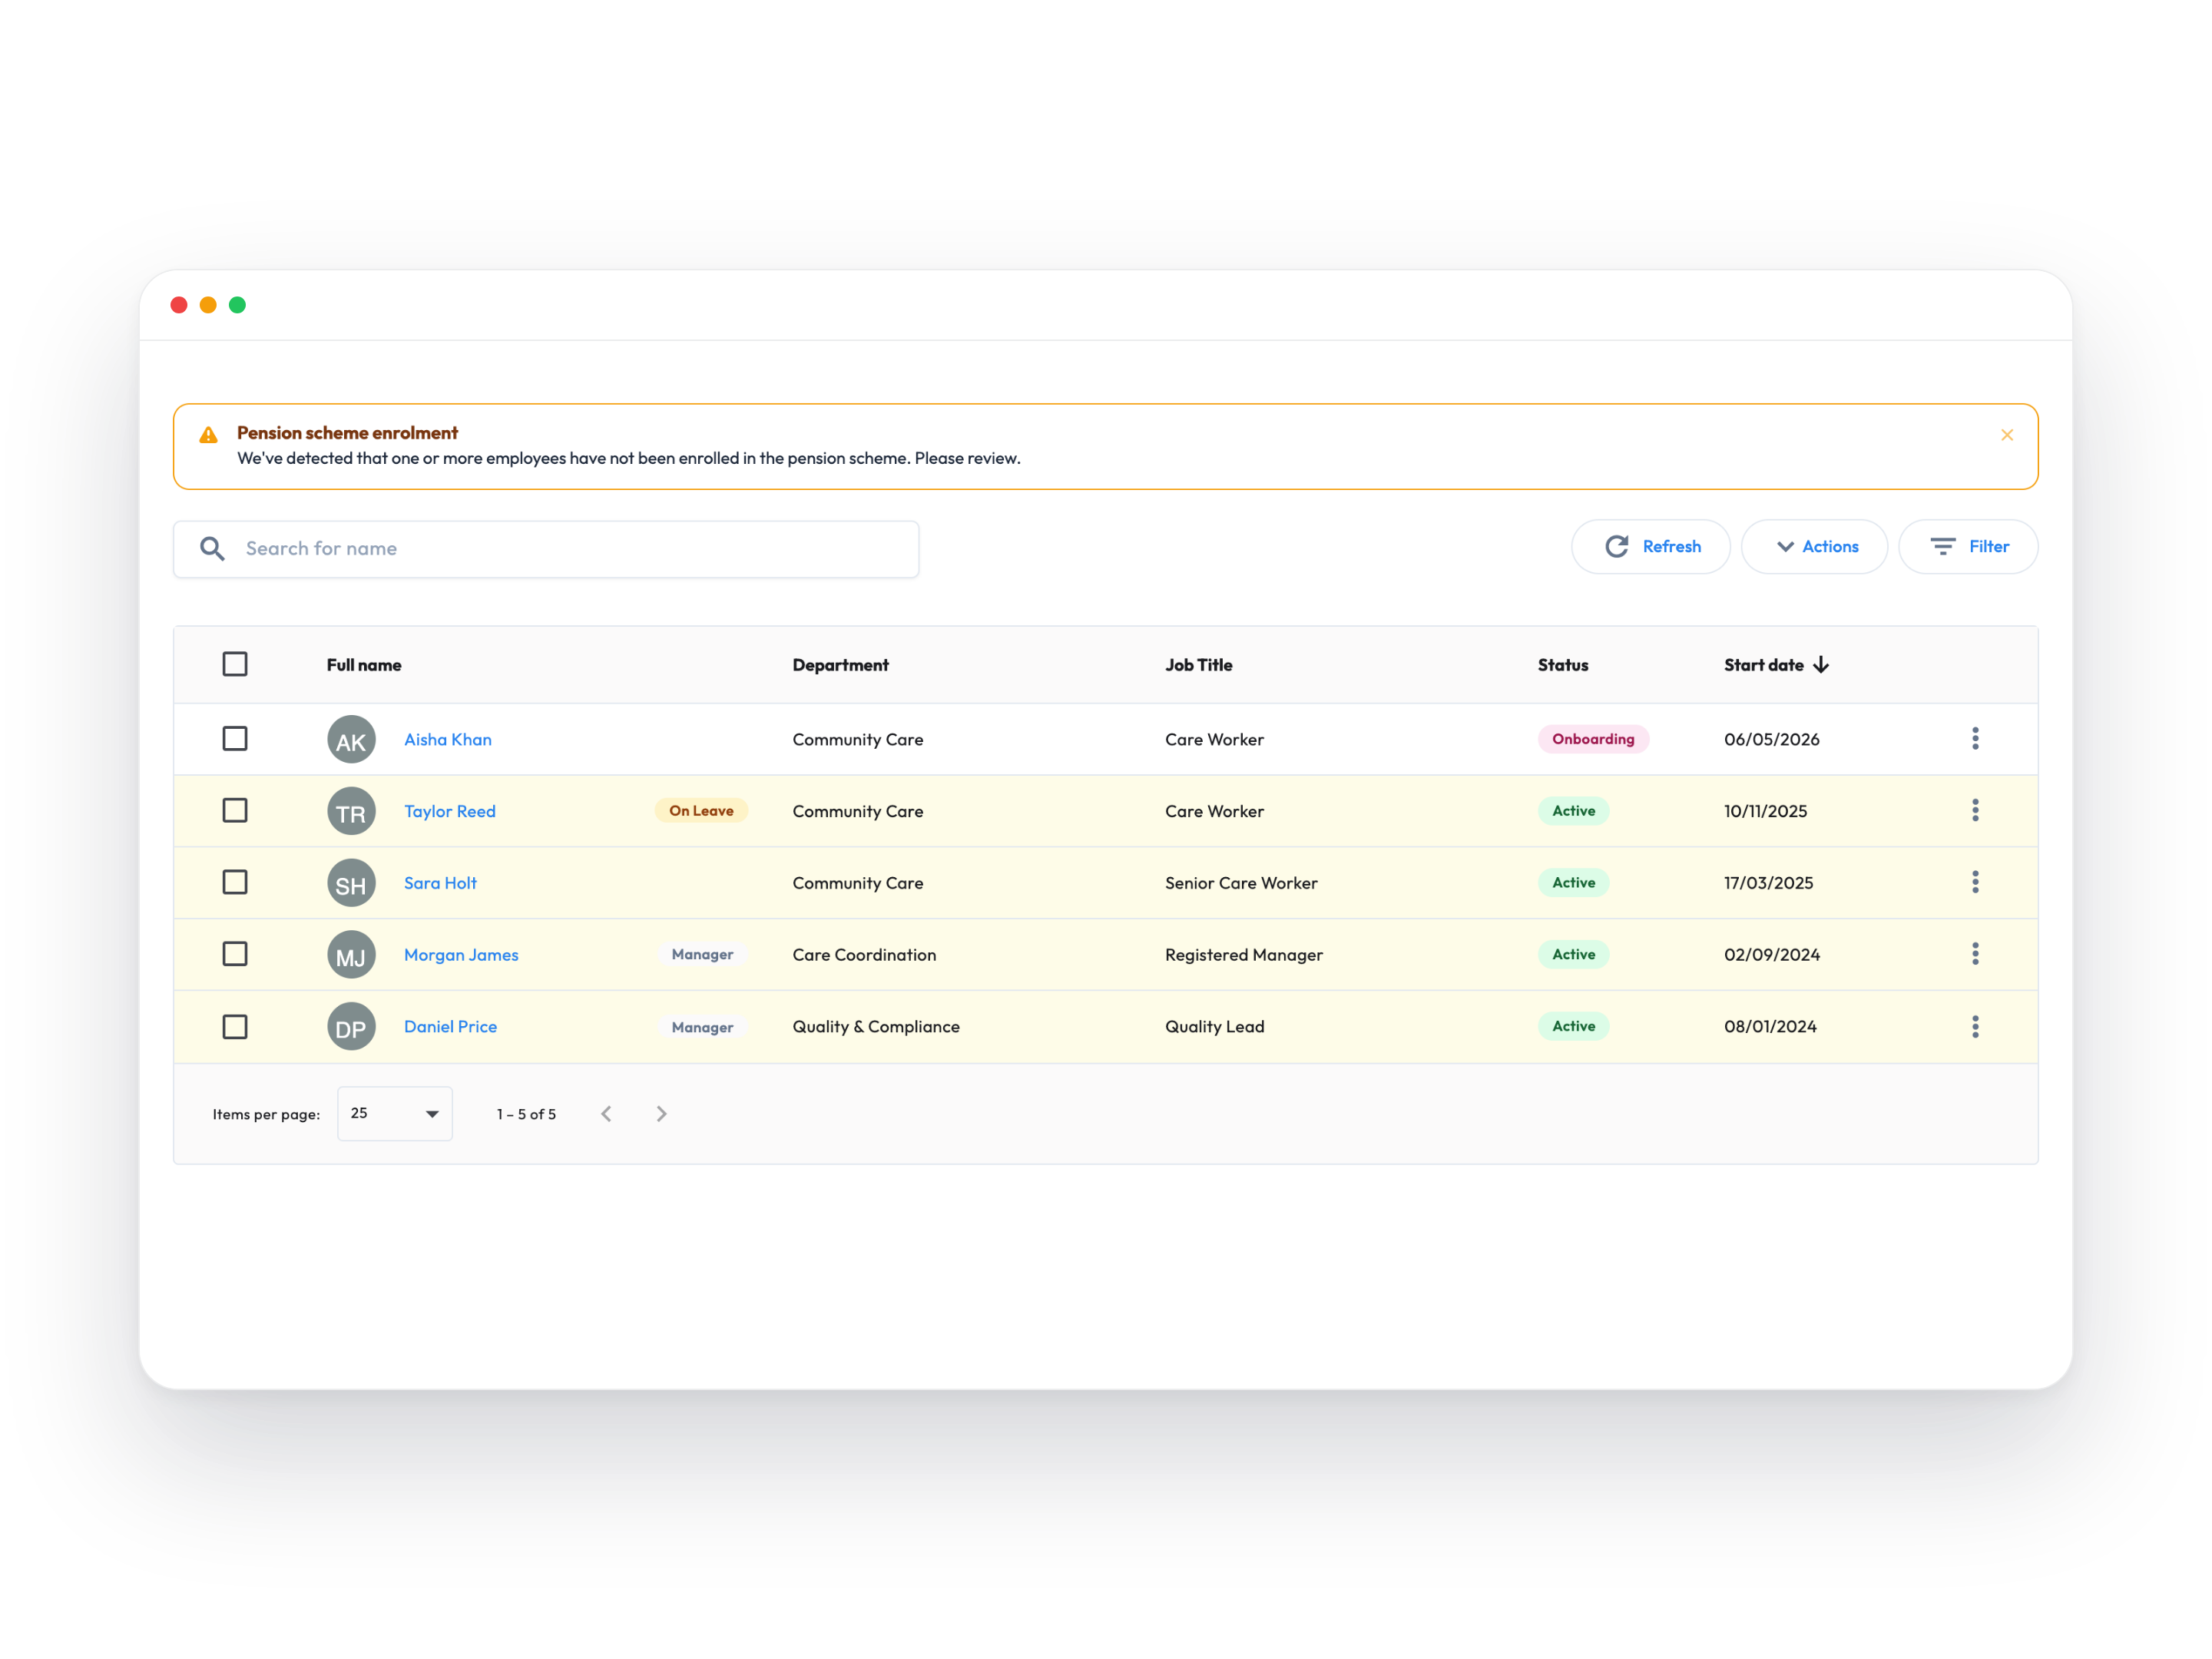This screenshot has width=2212, height=1659.
Task: Open Morgan James's profile link
Action: pos(461,955)
